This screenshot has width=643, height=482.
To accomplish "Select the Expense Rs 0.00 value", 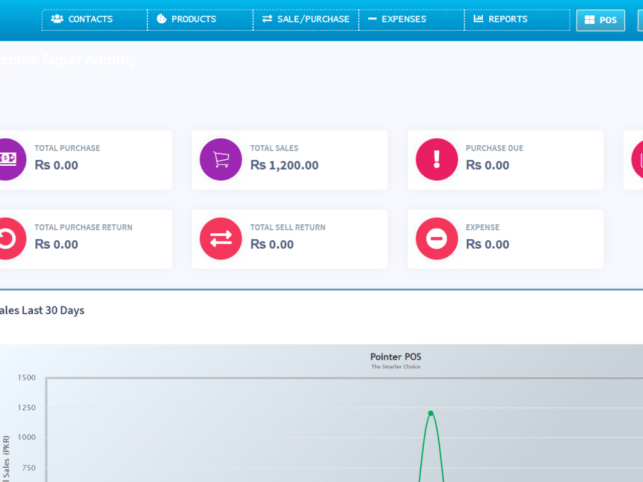I will [487, 244].
